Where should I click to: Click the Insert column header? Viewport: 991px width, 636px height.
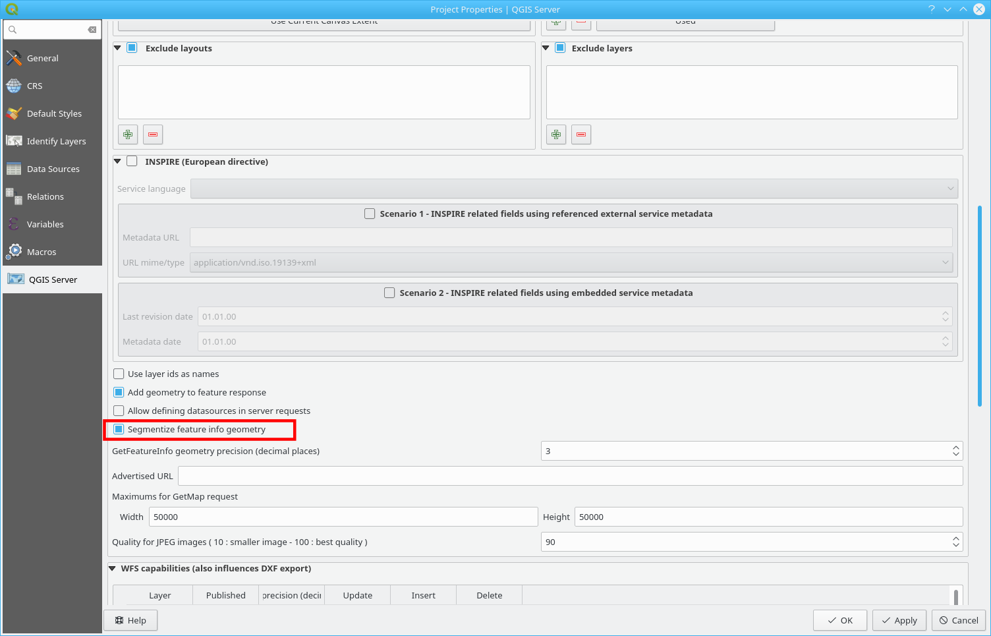pyautogui.click(x=423, y=595)
